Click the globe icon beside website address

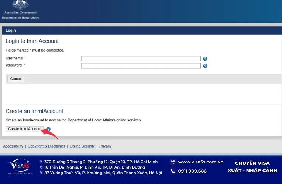click(173, 162)
